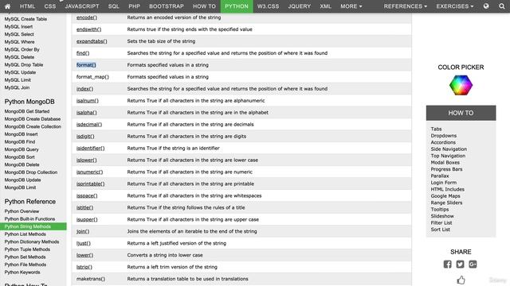Viewport: 510px width, 286px height.
Task: Go to W3Schools home icon
Action: tap(7, 6)
